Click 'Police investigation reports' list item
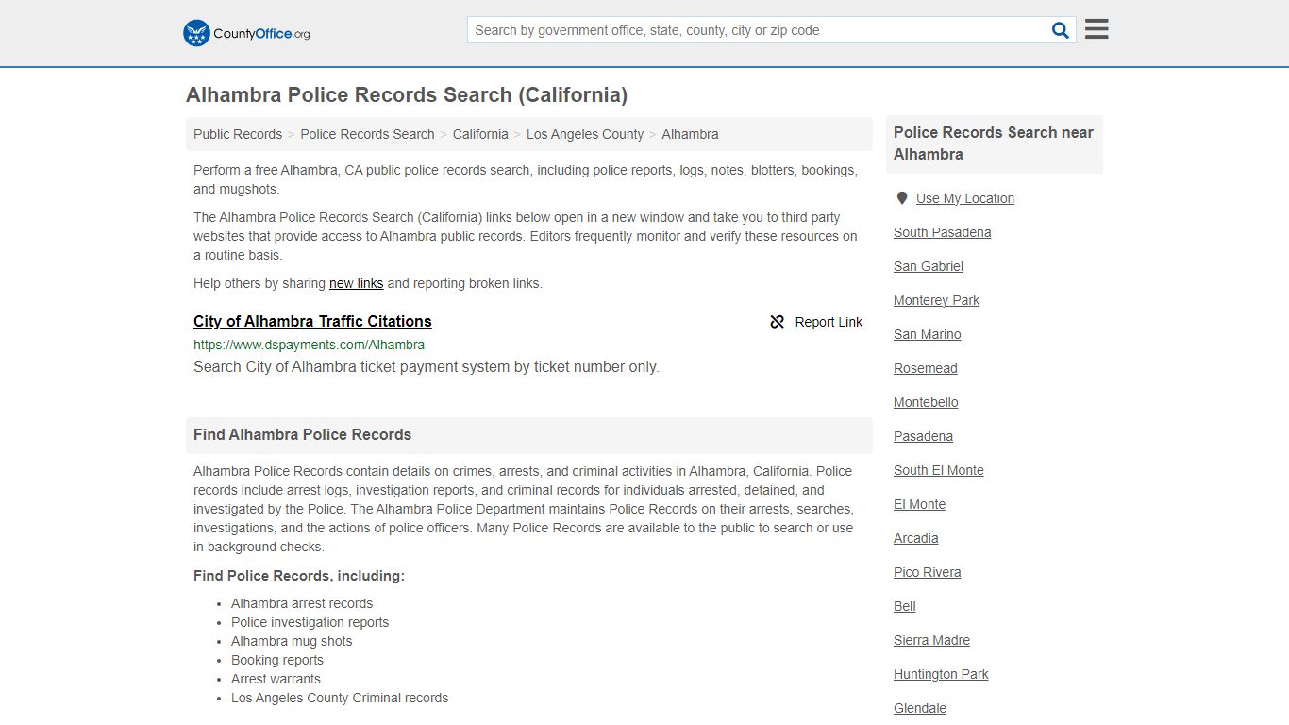 click(x=310, y=622)
